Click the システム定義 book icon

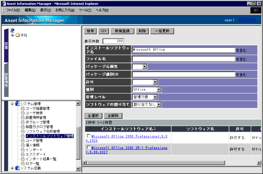pyautogui.click(x=17, y=168)
